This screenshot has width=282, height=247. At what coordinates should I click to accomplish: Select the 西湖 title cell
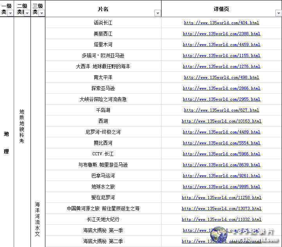[103, 121]
